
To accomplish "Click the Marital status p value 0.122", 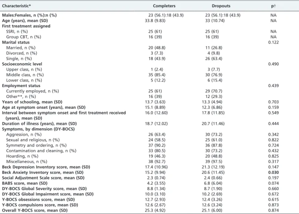I will point(274,42).
